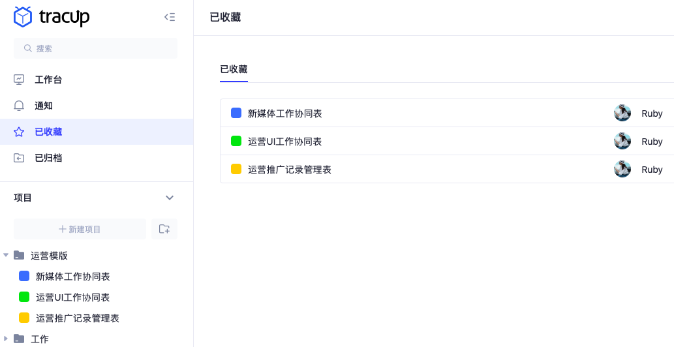The image size is (674, 347).
Task: Click the search magnifier icon
Action: pos(28,48)
